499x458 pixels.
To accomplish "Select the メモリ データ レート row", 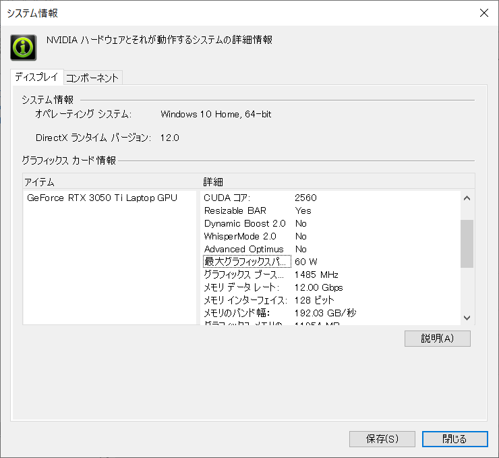I will [241, 287].
